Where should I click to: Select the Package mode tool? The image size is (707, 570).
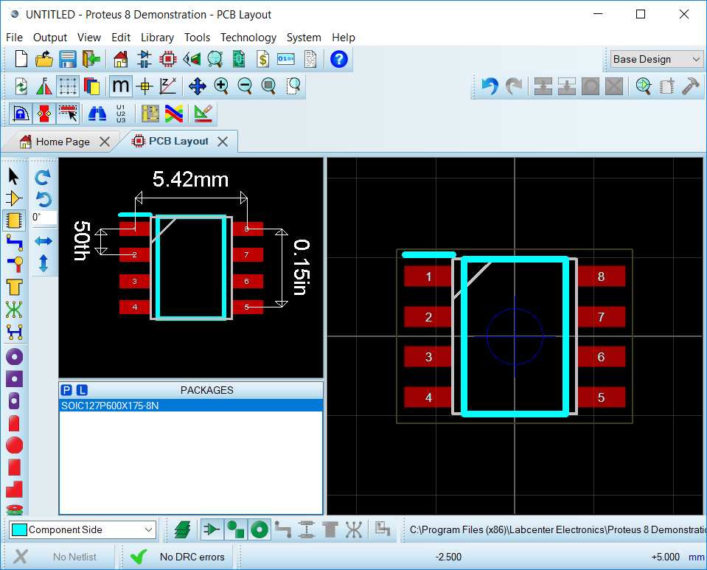pos(13,220)
